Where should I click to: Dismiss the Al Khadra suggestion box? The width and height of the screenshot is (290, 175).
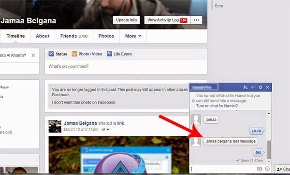[33, 55]
